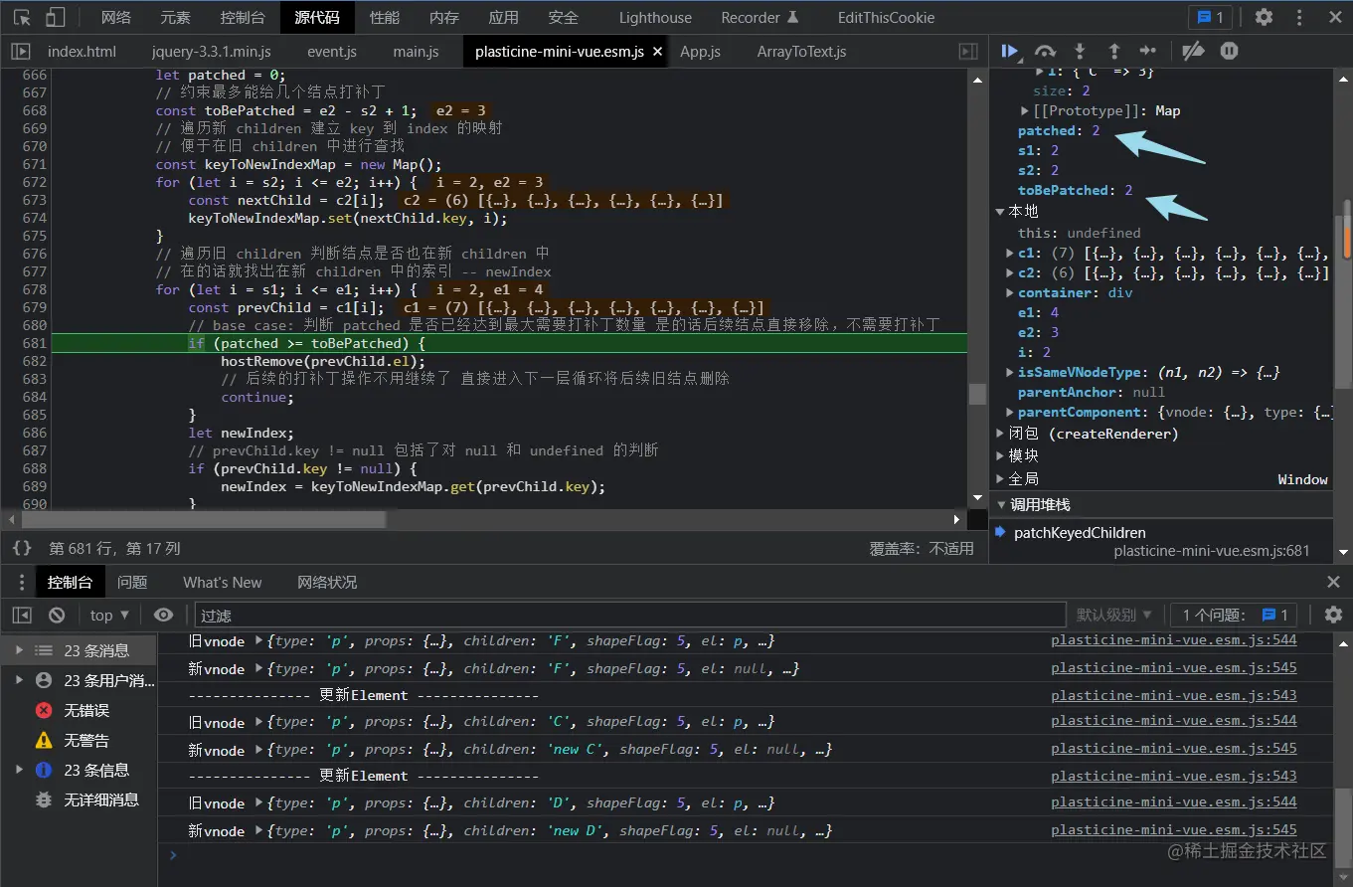Click the step into function icon

[x=1080, y=51]
